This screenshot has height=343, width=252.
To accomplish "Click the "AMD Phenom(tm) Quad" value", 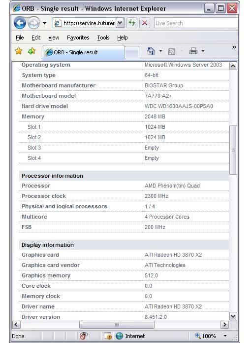I will click(x=172, y=186).
